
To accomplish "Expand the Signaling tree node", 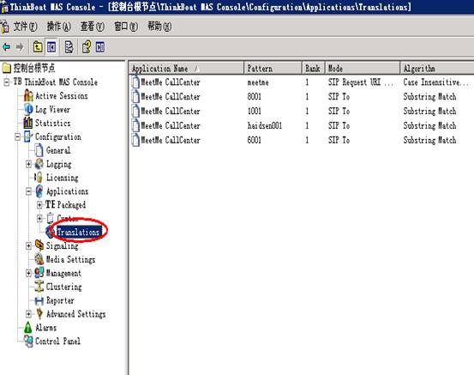I will (x=28, y=245).
